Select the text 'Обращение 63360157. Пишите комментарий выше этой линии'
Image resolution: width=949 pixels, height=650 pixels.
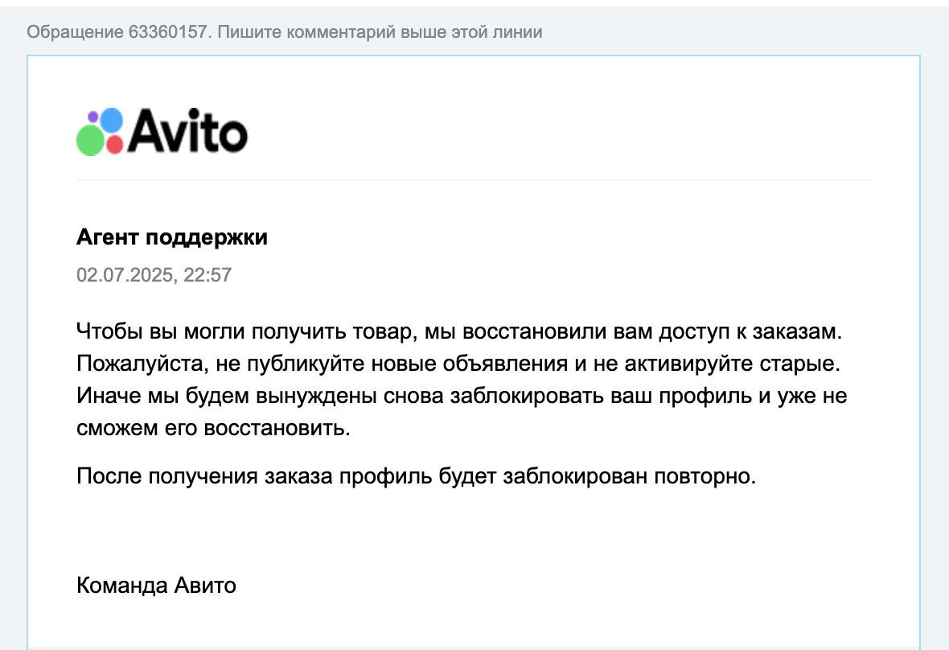pos(285,32)
